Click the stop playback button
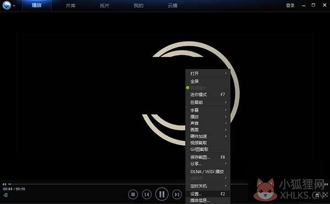The image size is (330, 204). (133, 194)
